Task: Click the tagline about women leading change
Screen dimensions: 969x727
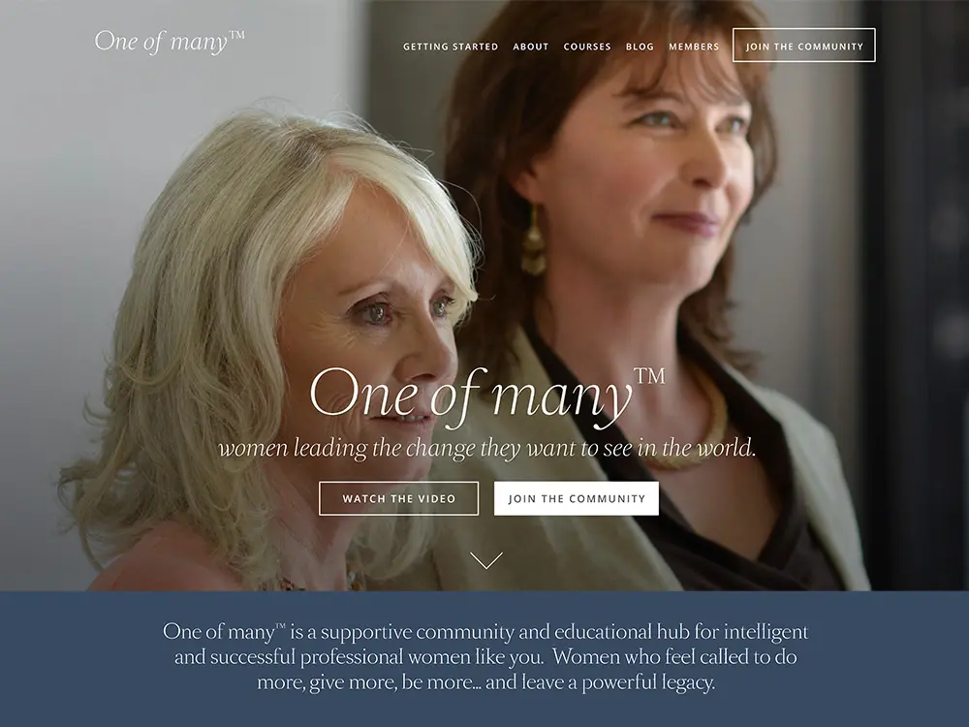Action: (487, 448)
